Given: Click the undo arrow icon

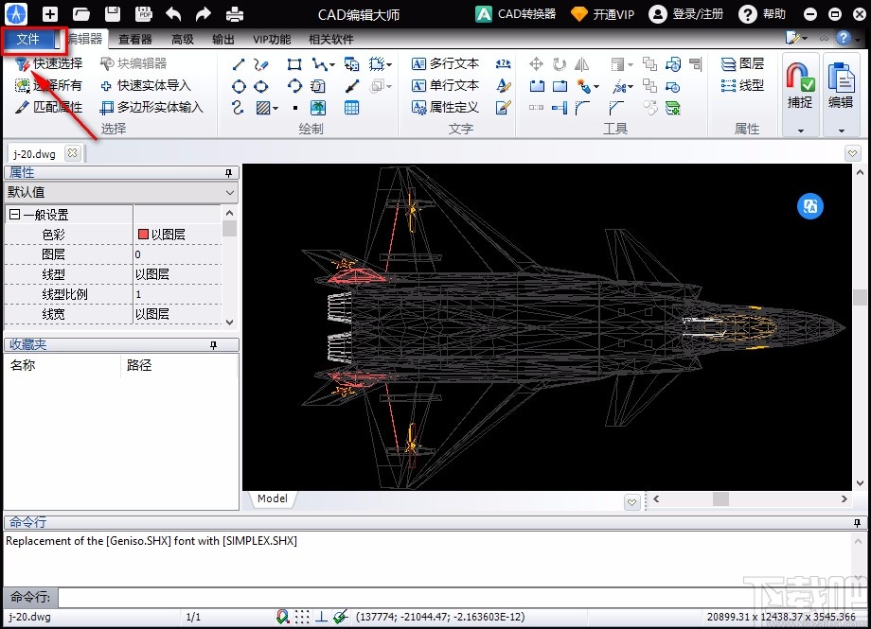Looking at the screenshot, I should [173, 14].
